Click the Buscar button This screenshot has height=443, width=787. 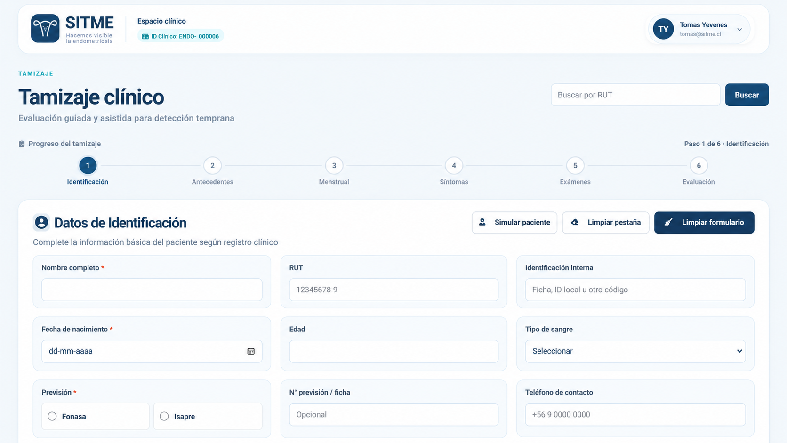click(x=747, y=95)
